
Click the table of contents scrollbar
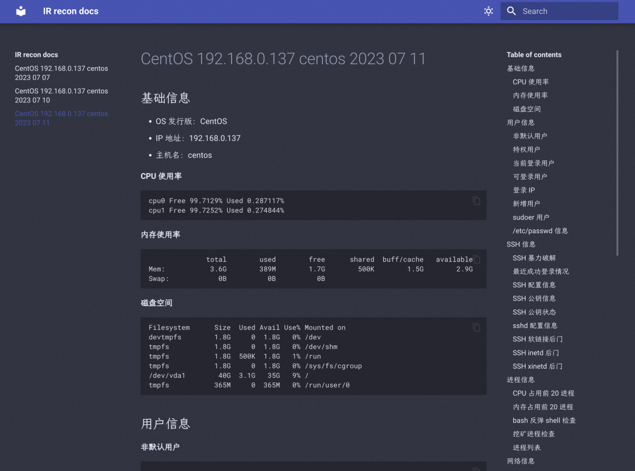click(618, 153)
